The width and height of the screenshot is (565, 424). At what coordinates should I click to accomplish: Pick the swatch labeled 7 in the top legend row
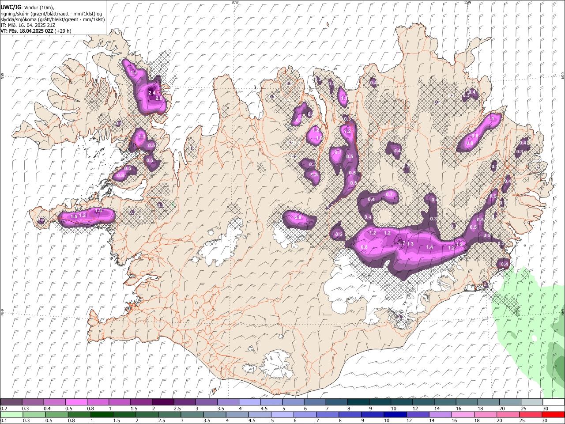pos(336,402)
